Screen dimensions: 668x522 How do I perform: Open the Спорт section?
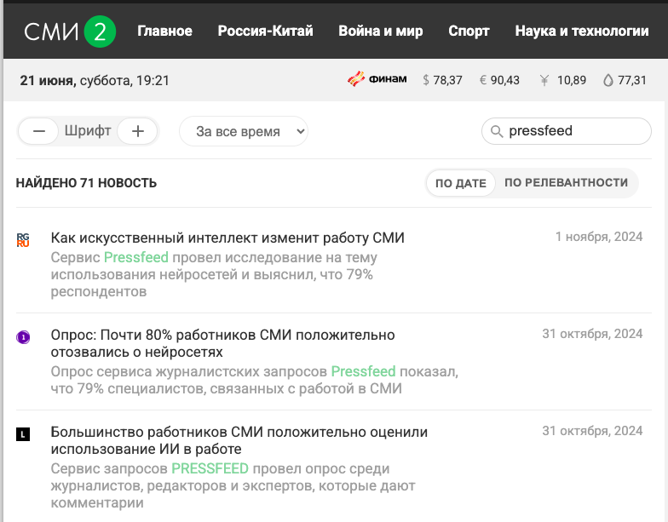click(469, 31)
